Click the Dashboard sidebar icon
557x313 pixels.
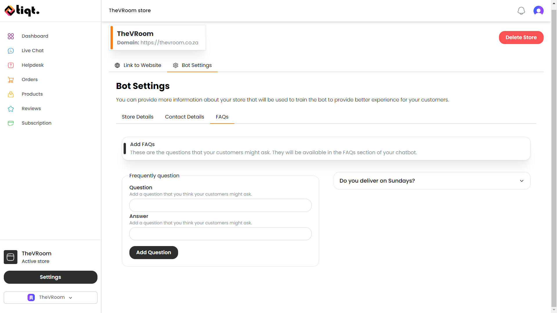tap(11, 36)
